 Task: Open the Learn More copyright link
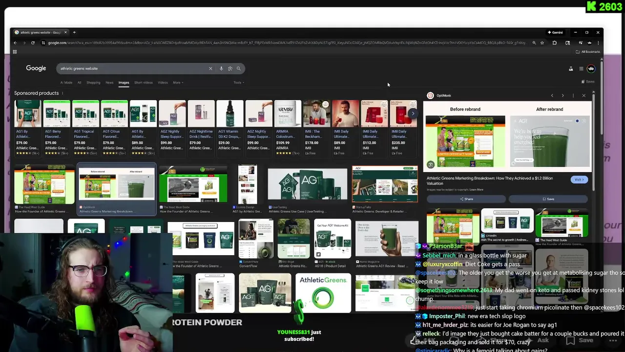pos(477,190)
